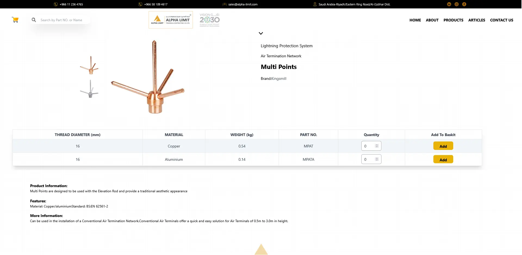Click the Add To Baskit column header
Image resolution: width=522 pixels, height=255 pixels.
point(443,135)
